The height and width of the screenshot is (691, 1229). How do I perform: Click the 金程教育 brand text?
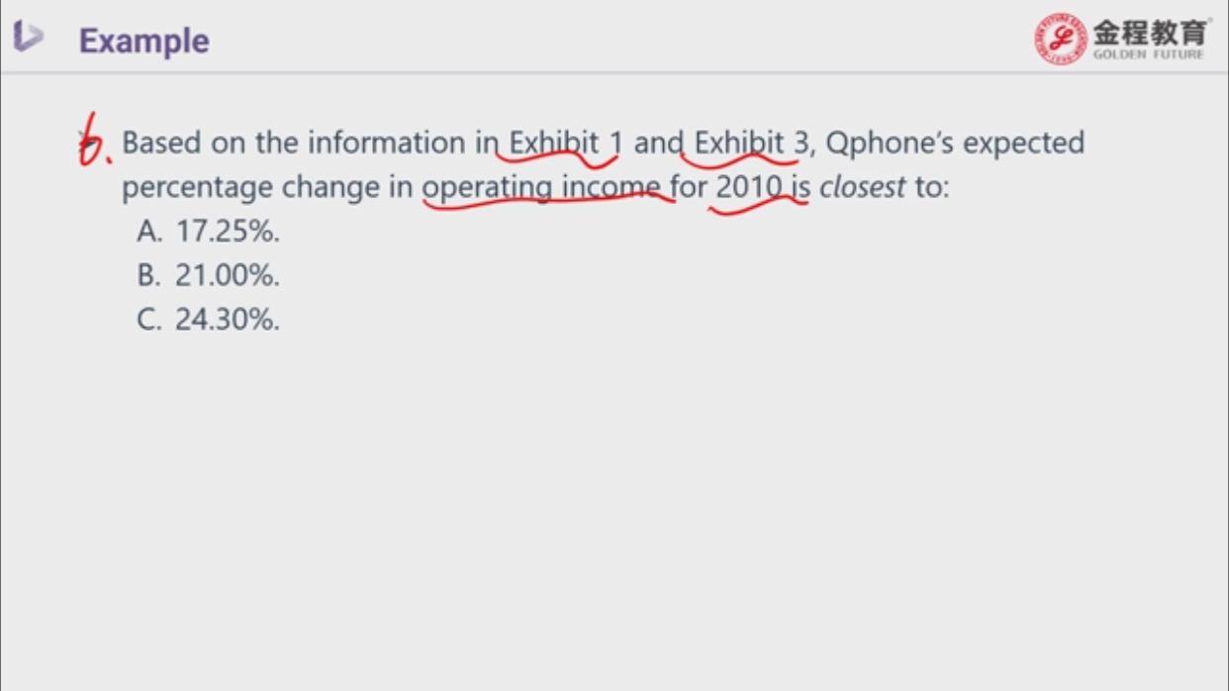(1151, 31)
